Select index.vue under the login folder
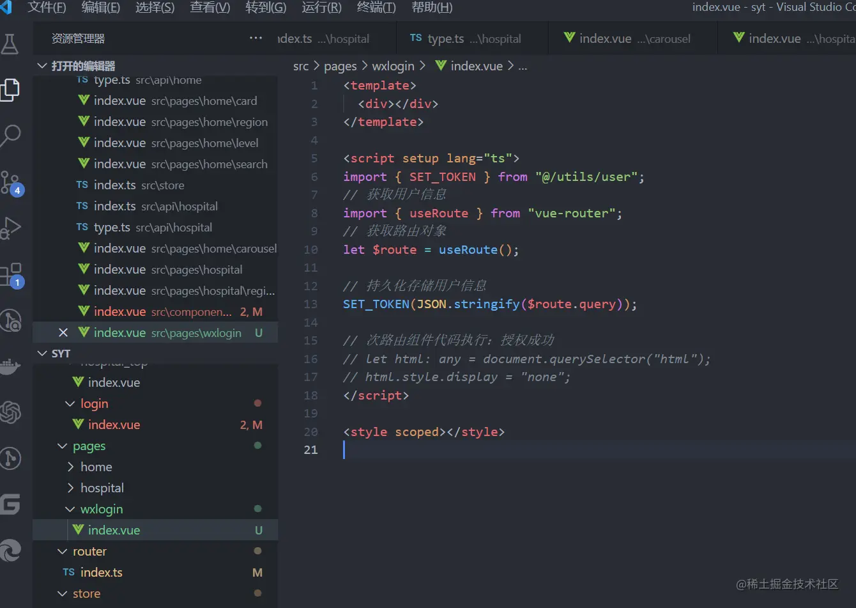The height and width of the screenshot is (608, 856). [x=155, y=425]
